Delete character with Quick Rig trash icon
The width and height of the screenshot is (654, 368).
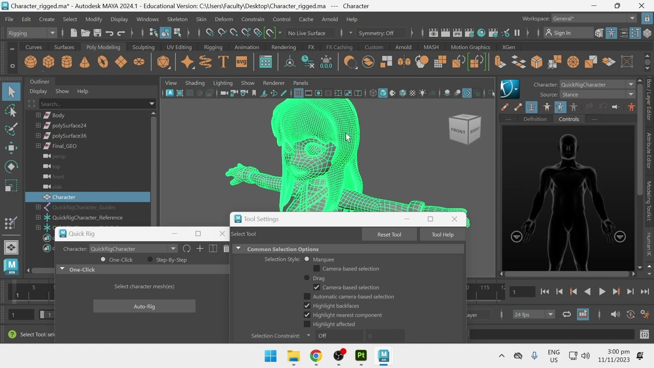click(226, 249)
